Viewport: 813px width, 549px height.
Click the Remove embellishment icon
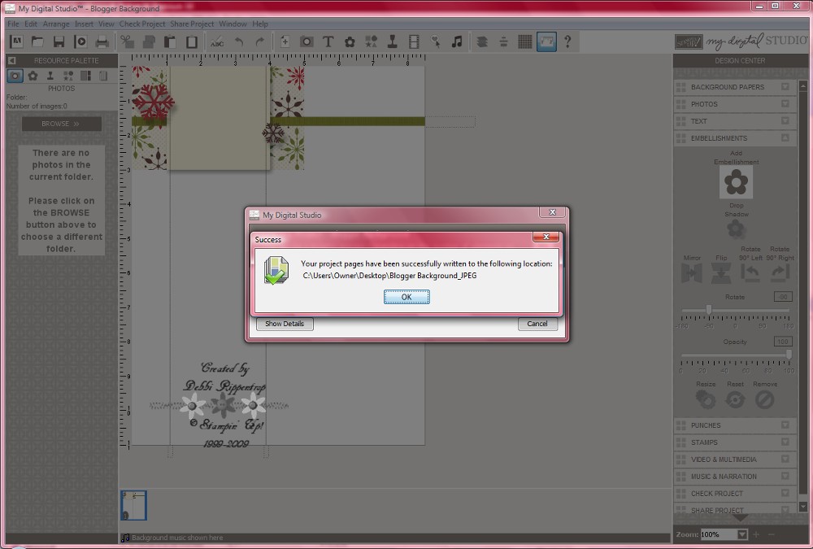pyautogui.click(x=764, y=399)
